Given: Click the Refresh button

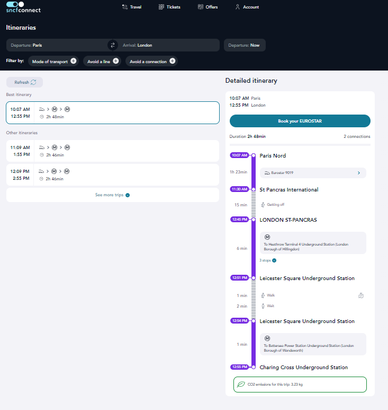Looking at the screenshot, I should 24,82.
